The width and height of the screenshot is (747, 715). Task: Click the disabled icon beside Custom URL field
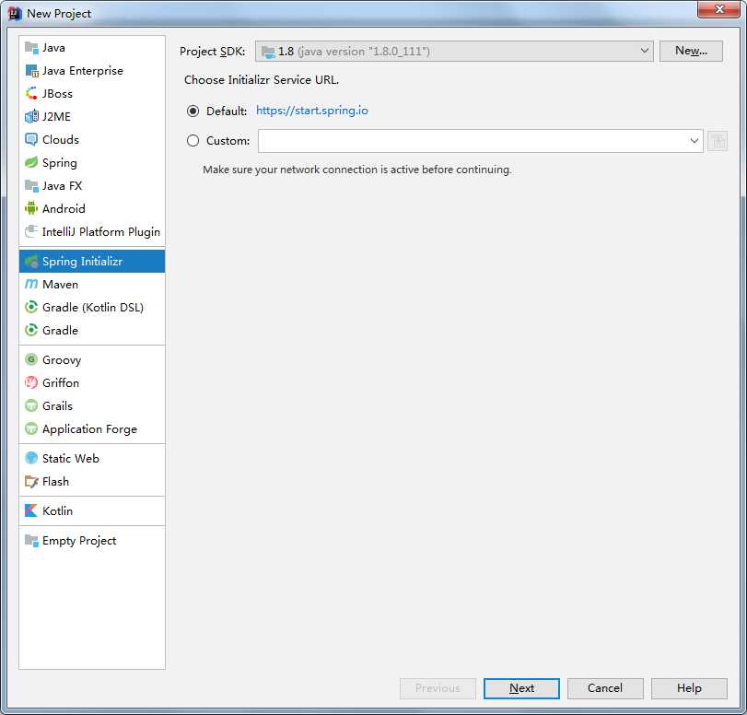718,141
